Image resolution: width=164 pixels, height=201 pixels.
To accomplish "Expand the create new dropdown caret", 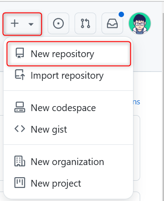I will pos(31,24).
